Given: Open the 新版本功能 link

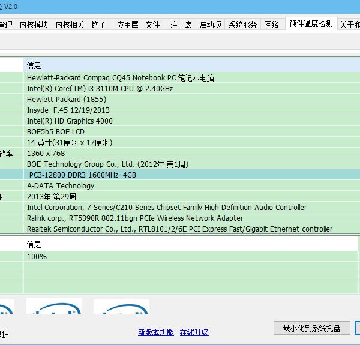Looking at the screenshot, I should (155, 332).
